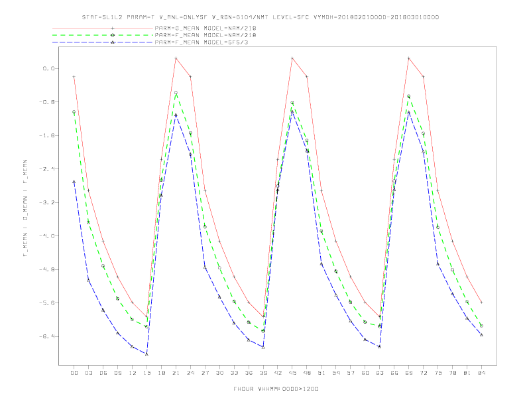
Task: Select legend label PARM=F_MEAN MODEL=NAM/218
Action: click(x=205, y=35)
